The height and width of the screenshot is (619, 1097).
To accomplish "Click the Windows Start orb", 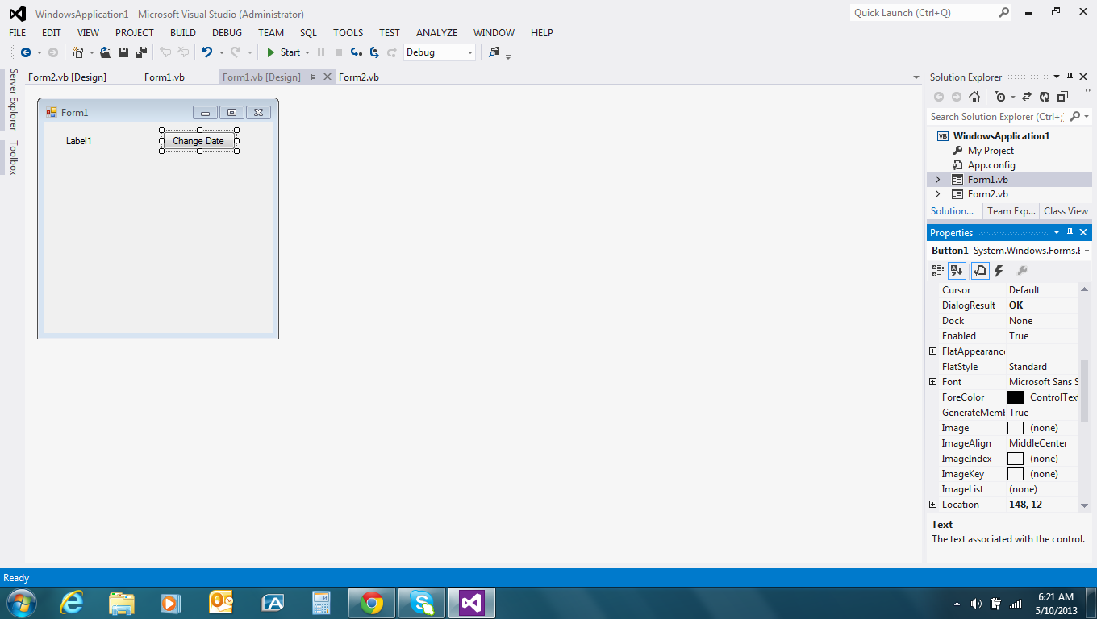I will [x=20, y=603].
